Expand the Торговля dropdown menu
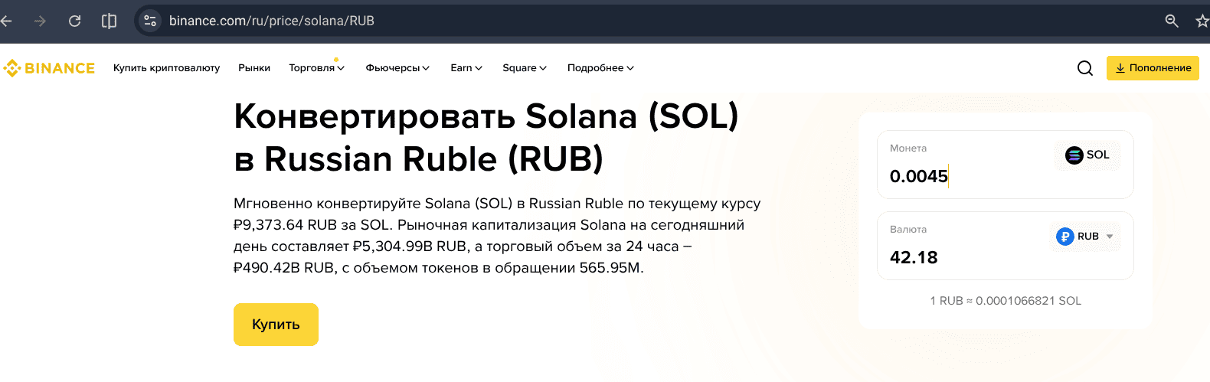1210x382 pixels. click(x=316, y=68)
